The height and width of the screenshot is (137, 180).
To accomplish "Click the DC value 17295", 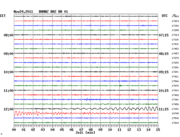I will coord(175,30).
